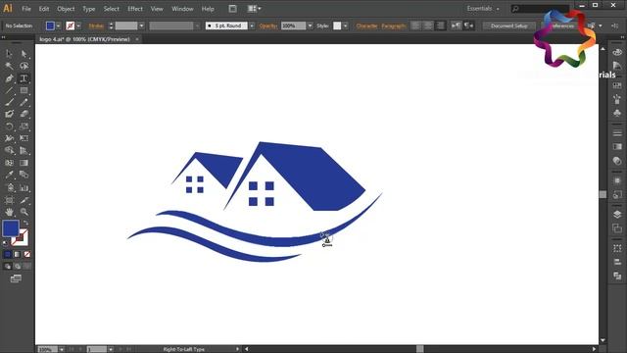This screenshot has height=353, width=627.
Task: Click the Document Setup button
Action: click(x=509, y=25)
